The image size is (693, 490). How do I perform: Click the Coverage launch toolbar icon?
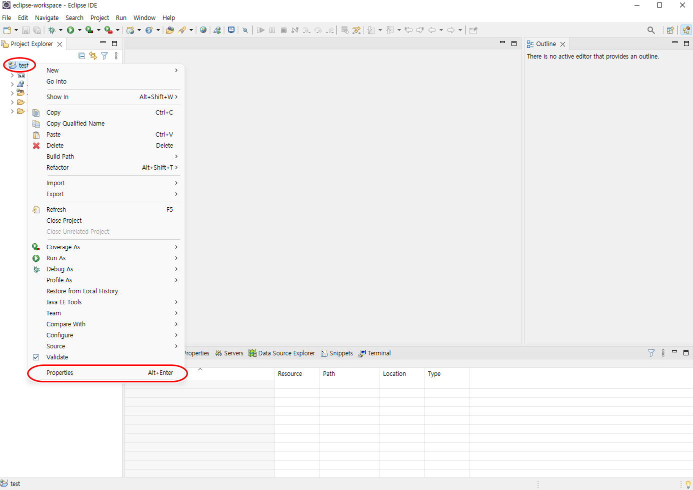(x=89, y=30)
